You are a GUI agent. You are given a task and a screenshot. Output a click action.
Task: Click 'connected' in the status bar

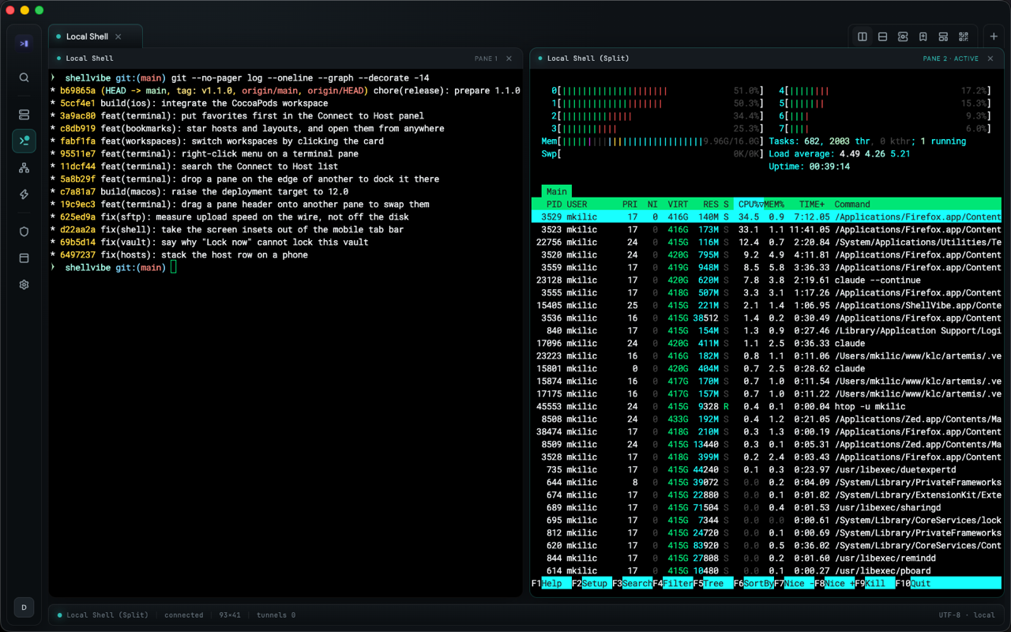(184, 615)
